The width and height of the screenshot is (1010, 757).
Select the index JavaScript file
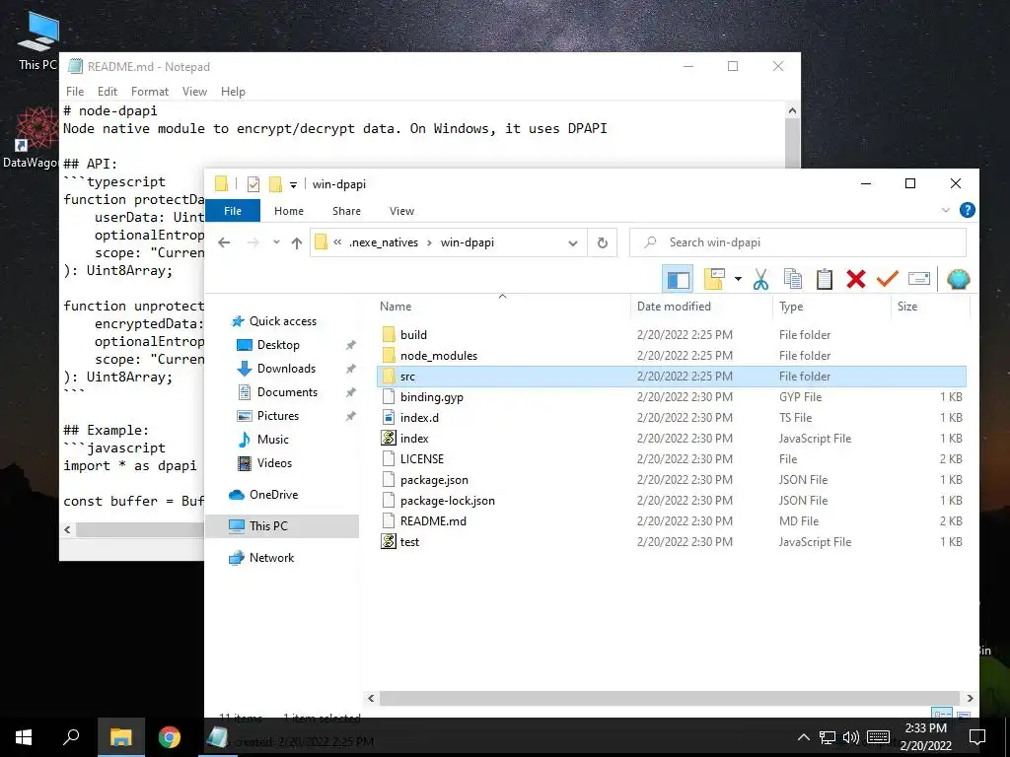(671, 439)
